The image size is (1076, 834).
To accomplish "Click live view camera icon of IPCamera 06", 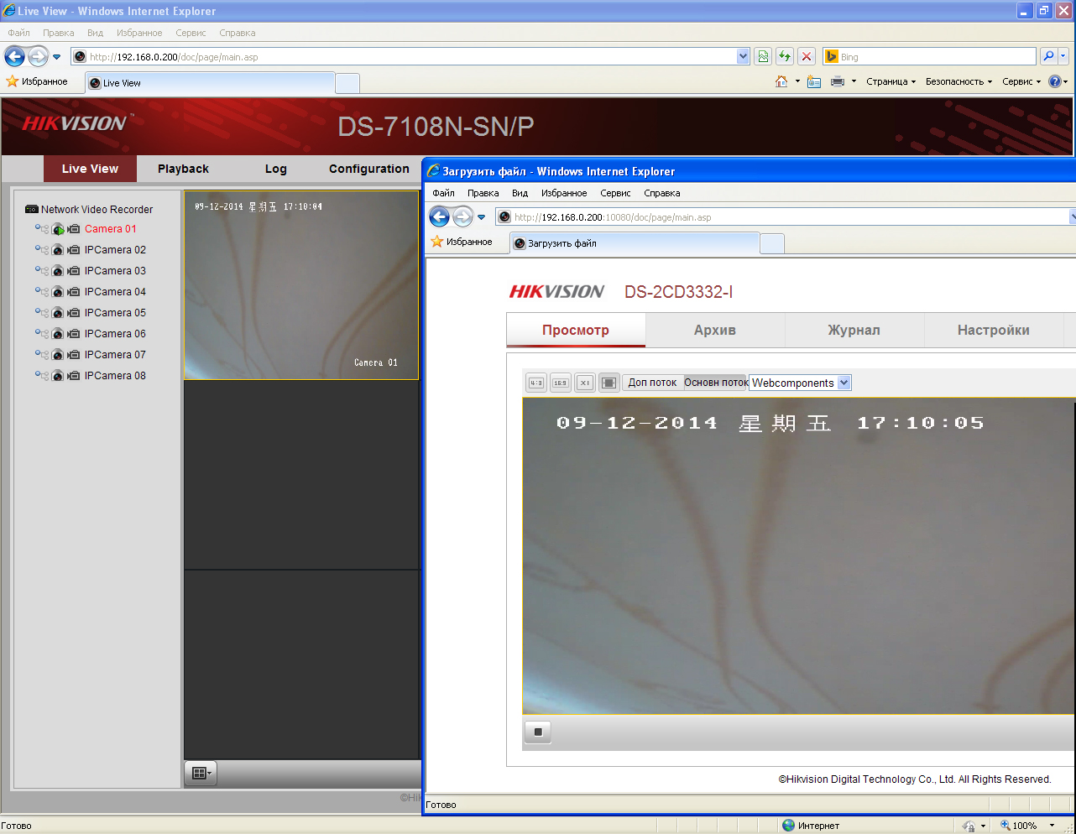I will [58, 334].
